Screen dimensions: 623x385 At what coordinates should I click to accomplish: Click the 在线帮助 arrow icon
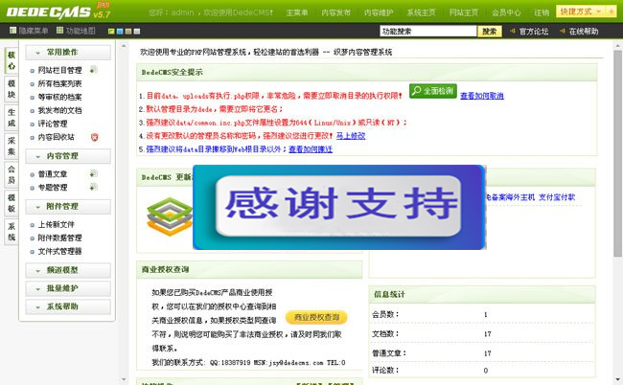(x=563, y=31)
